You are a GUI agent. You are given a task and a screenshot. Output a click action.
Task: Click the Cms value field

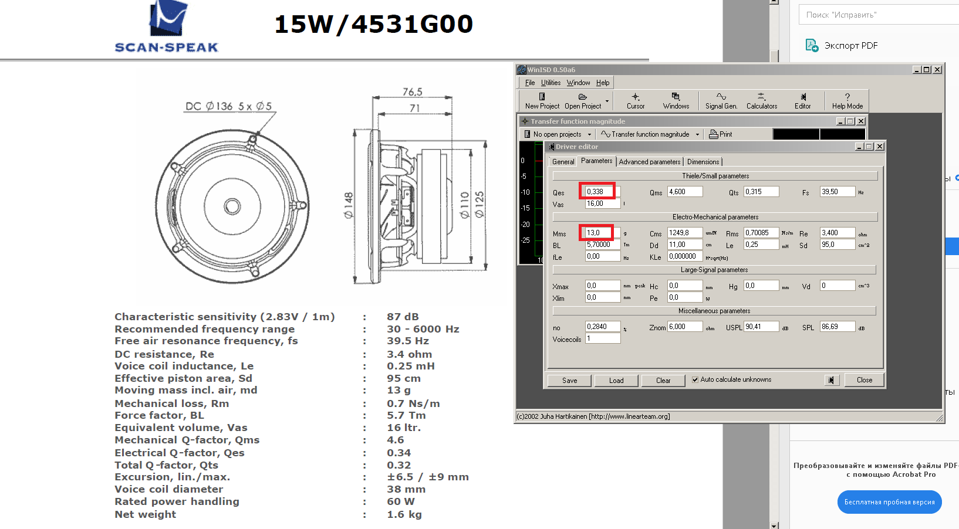coord(685,233)
